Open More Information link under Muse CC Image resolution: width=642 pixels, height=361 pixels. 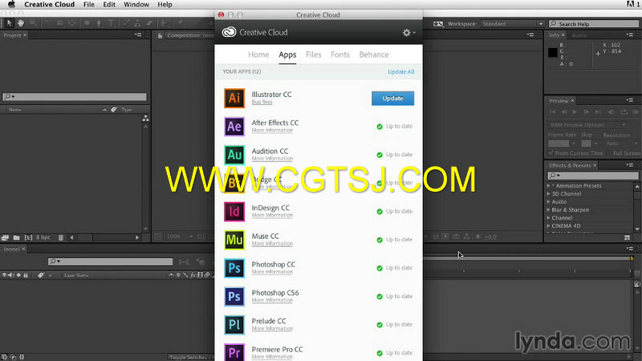(x=272, y=244)
